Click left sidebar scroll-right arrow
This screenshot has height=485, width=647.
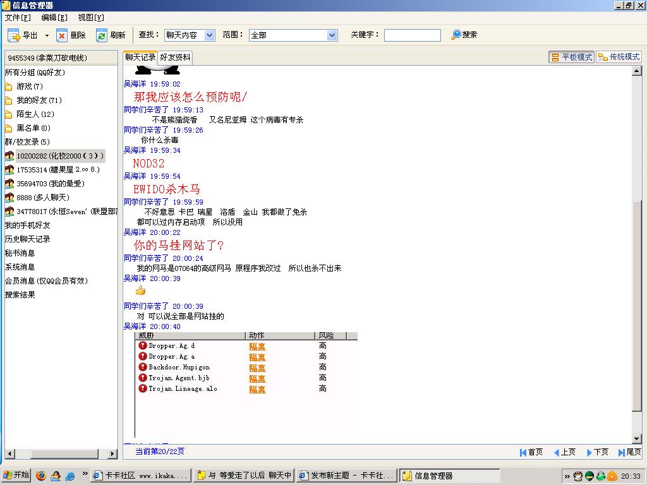pyautogui.click(x=112, y=453)
